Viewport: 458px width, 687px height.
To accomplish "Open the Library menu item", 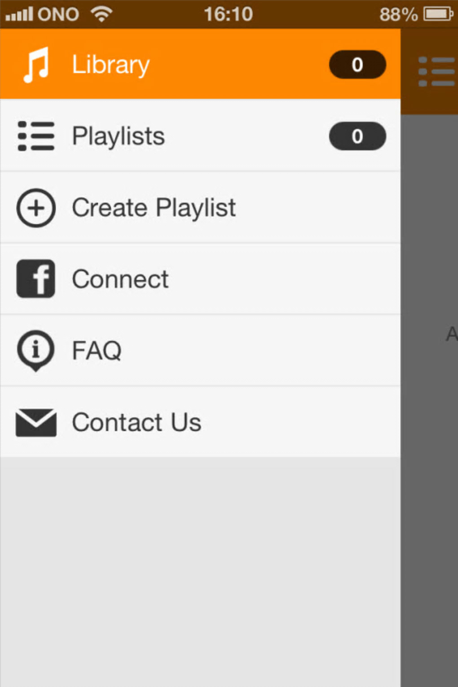I will tap(111, 65).
